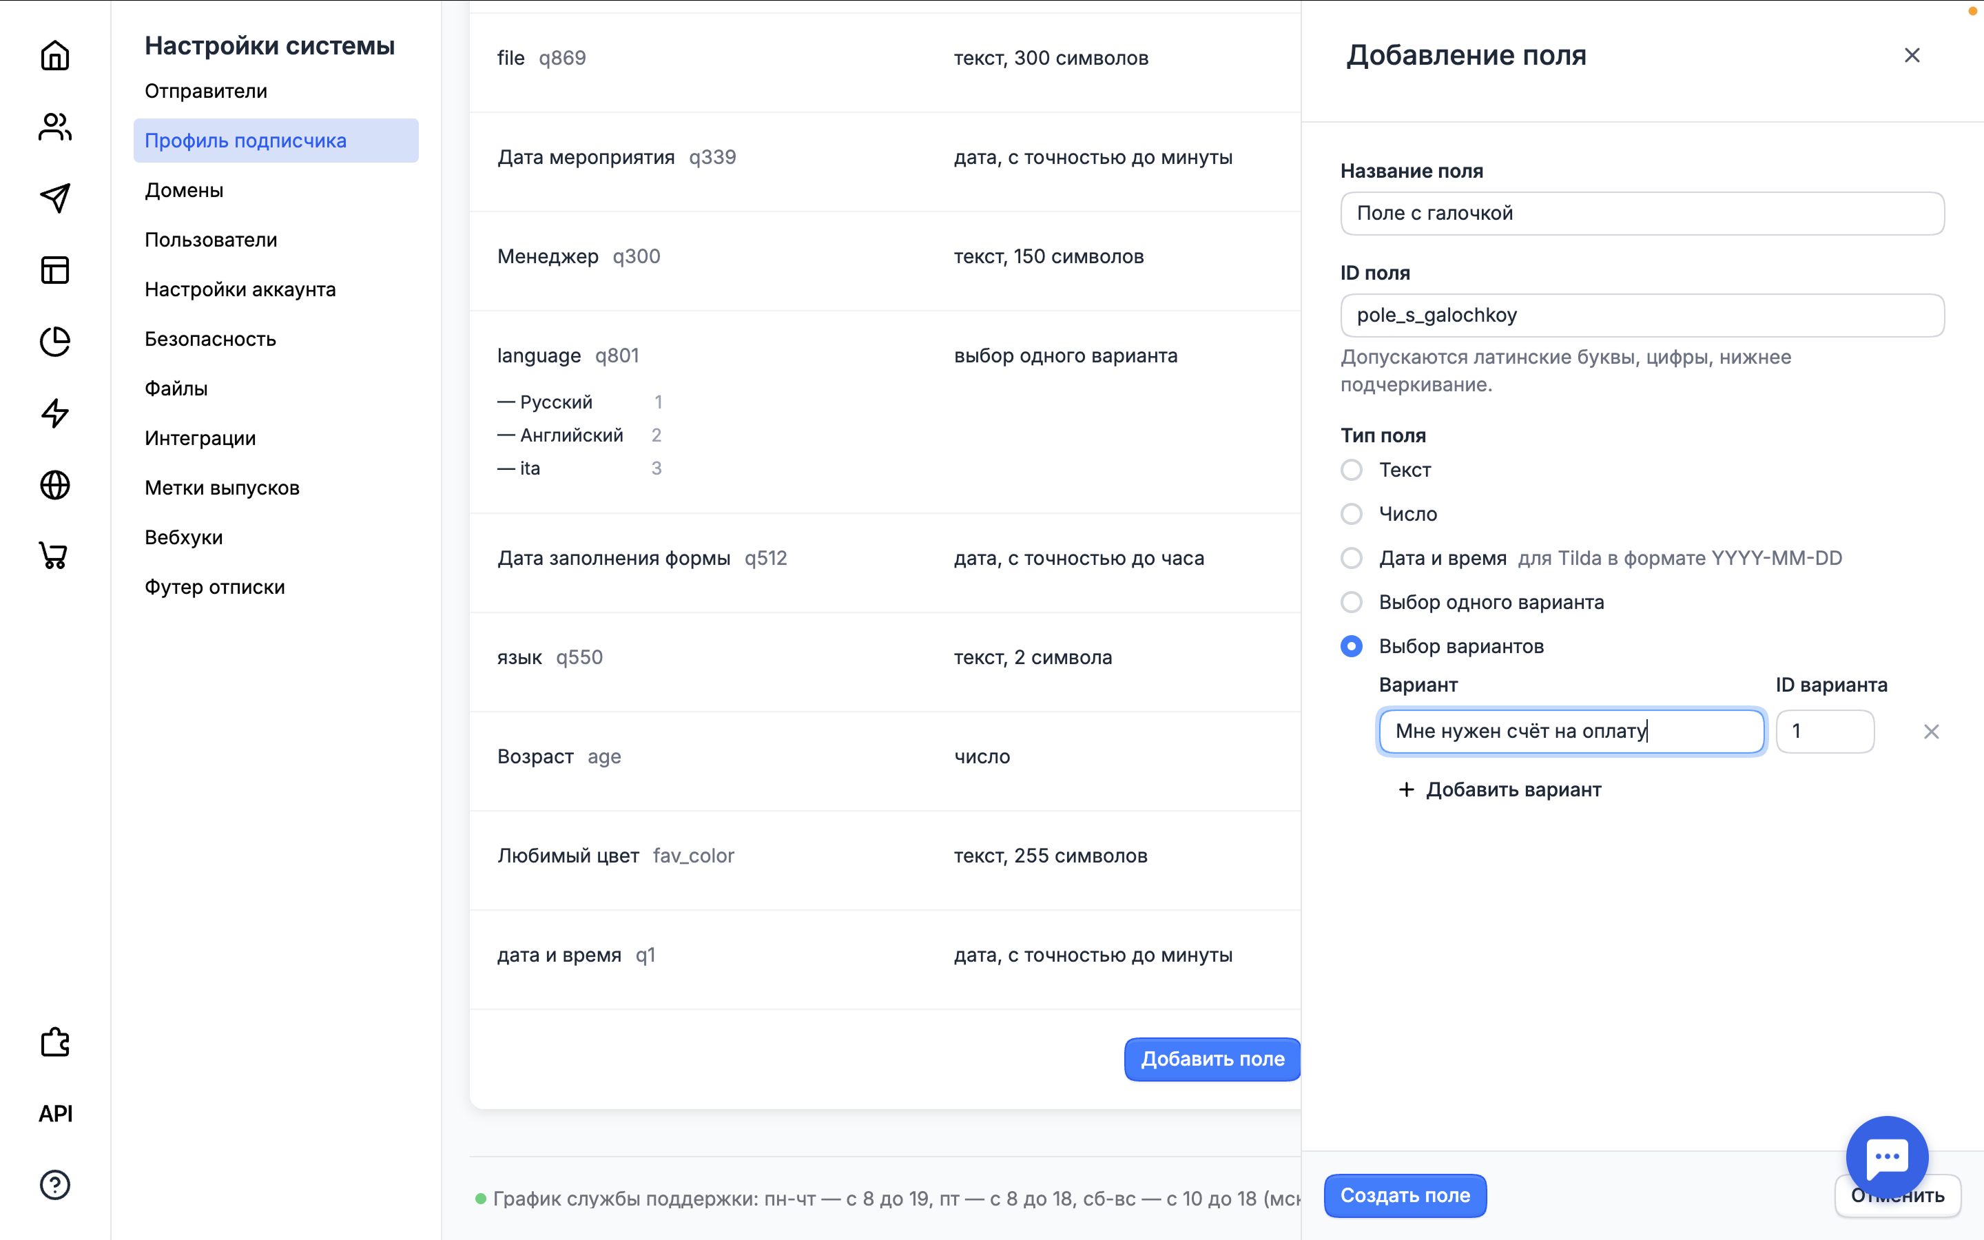Focus the ID варианта input
1984x1240 pixels.
coord(1825,732)
